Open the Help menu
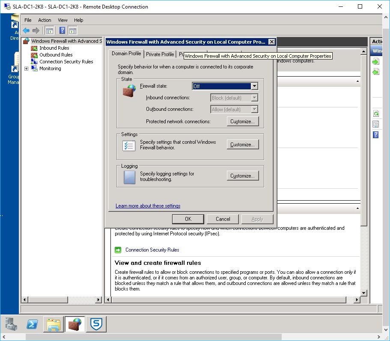Viewport: 390px width, 341px height. (79, 20)
